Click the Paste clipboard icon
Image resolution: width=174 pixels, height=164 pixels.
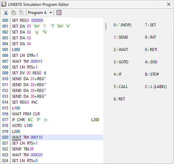tap(22, 13)
